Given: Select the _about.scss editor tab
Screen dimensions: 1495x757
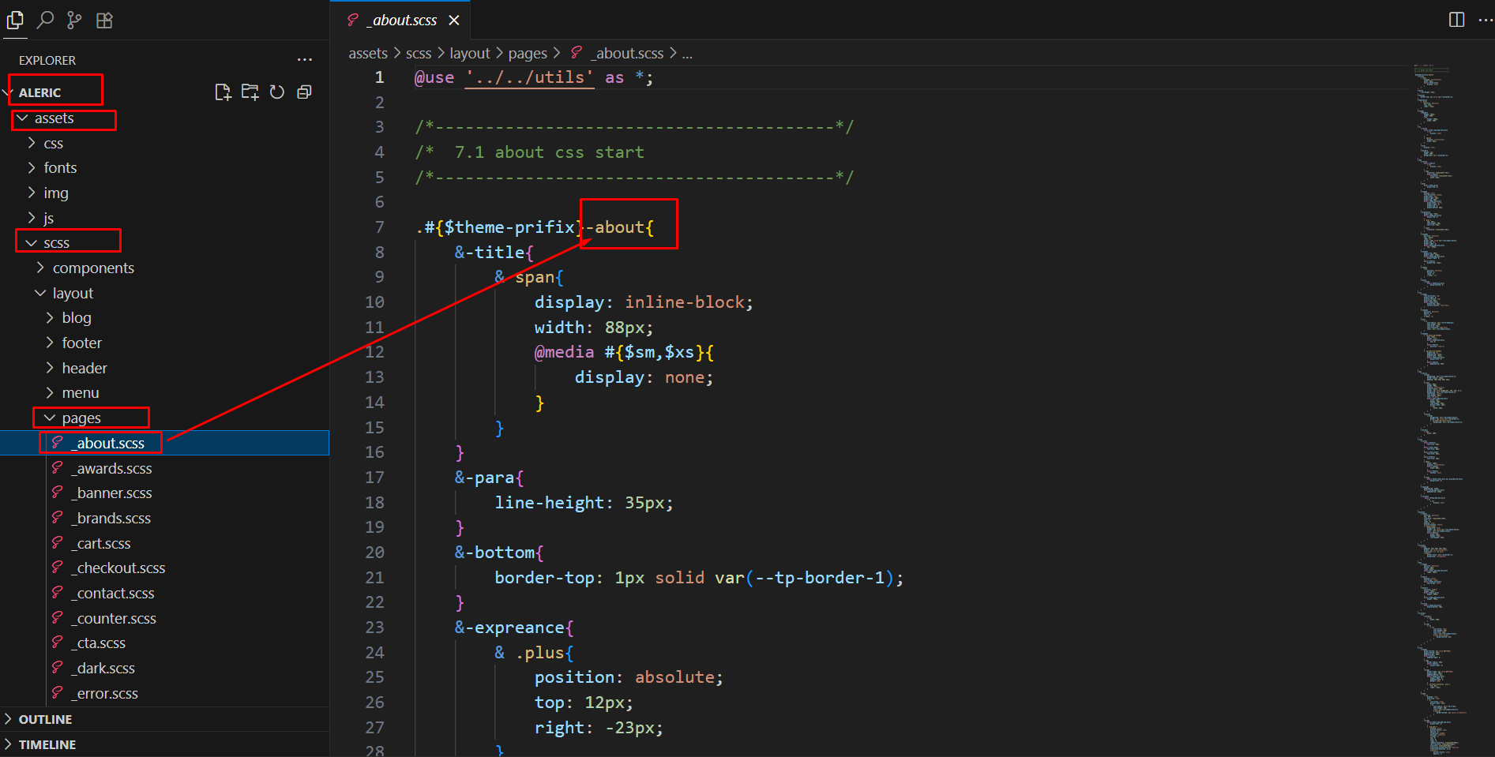Looking at the screenshot, I should (402, 20).
